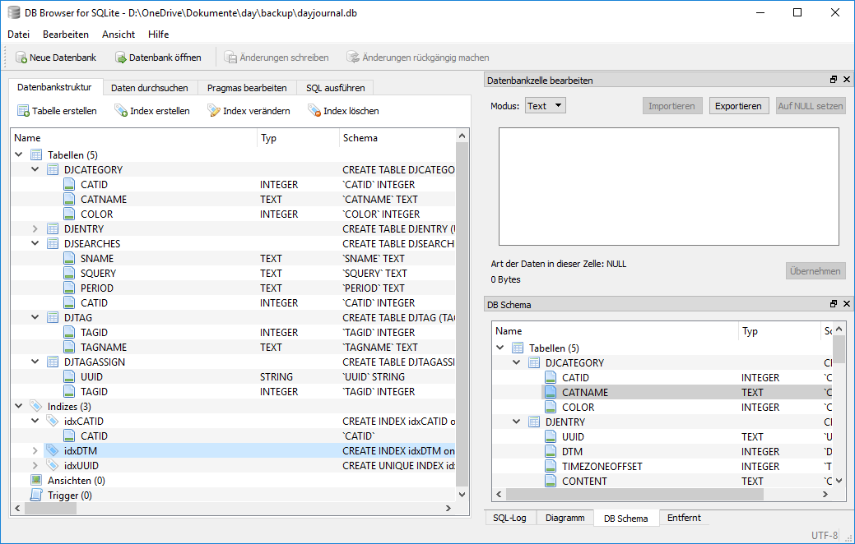Collapse the DJTAG table node

click(x=35, y=317)
